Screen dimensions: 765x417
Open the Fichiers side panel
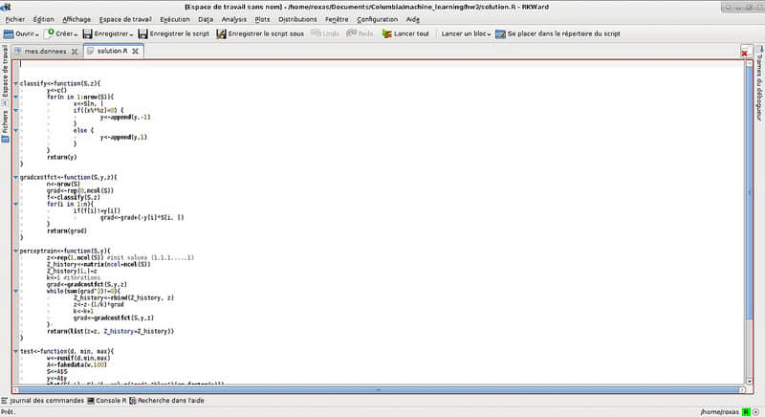click(x=5, y=126)
